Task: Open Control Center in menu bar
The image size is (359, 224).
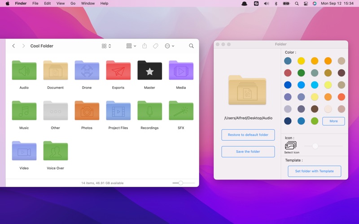Action: pyautogui.click(x=306, y=4)
